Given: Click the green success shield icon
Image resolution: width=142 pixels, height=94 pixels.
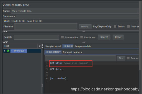Looking at the screenshot, I should pos(8,51).
